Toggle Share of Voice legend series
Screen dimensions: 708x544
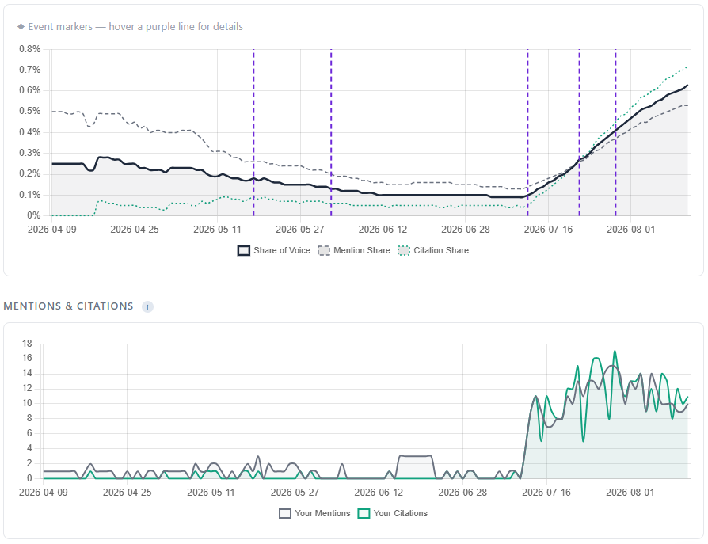pos(274,250)
